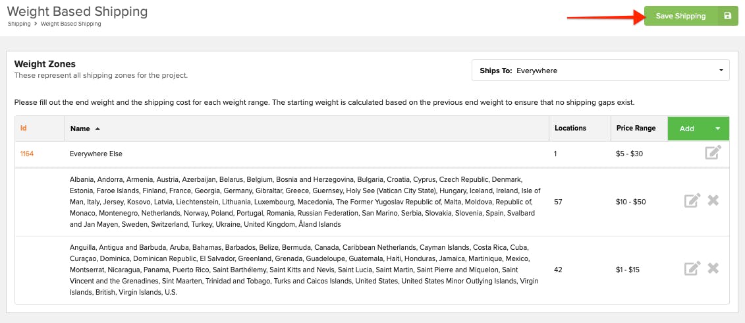Image resolution: width=745 pixels, height=323 pixels.
Task: Delete the European countries zone row
Action: point(713,200)
